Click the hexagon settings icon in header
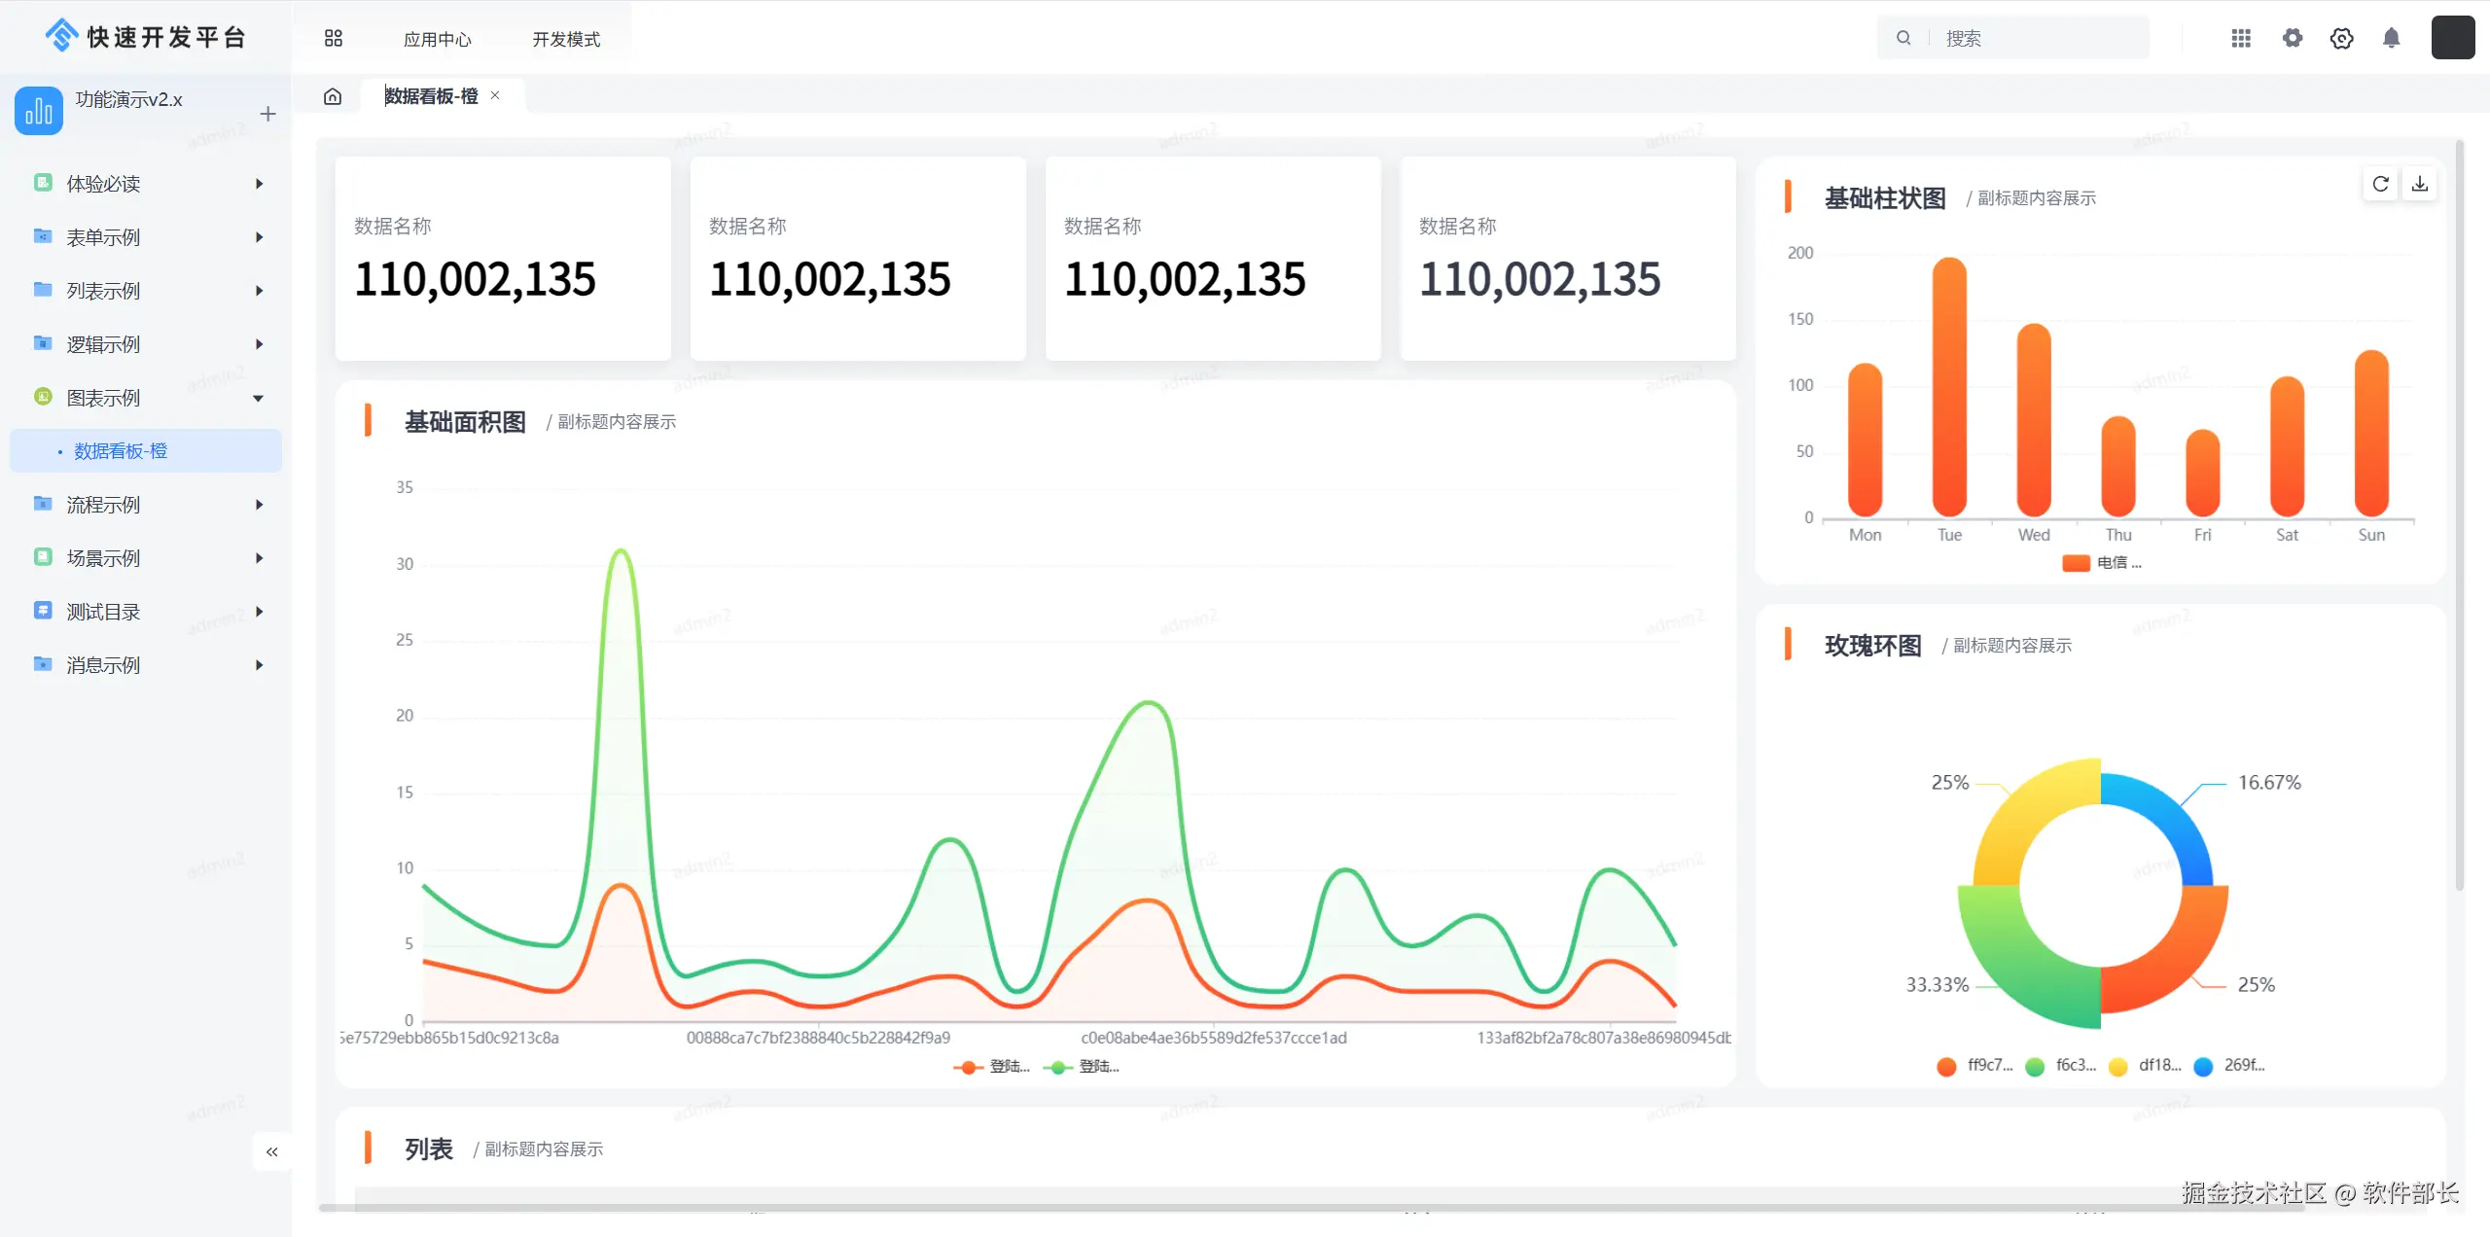2490x1237 pixels. 2341,38
